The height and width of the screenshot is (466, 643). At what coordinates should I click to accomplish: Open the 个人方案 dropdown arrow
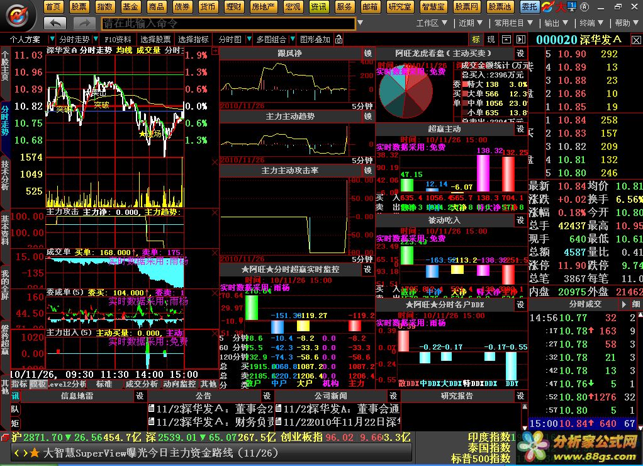[52, 40]
